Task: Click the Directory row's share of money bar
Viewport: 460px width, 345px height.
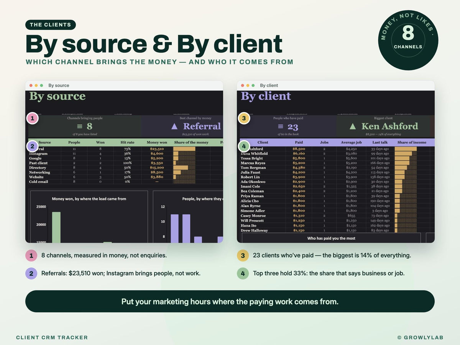Action: tap(181, 168)
